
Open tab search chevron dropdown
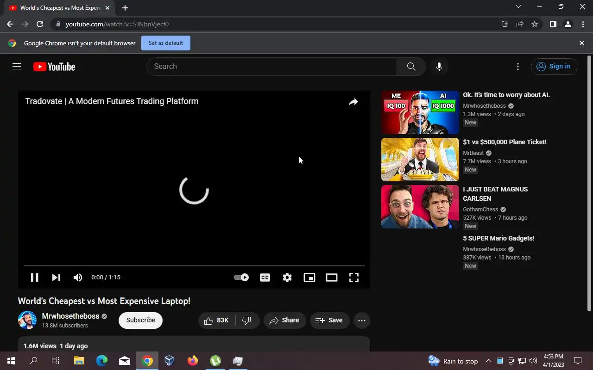coord(518,6)
